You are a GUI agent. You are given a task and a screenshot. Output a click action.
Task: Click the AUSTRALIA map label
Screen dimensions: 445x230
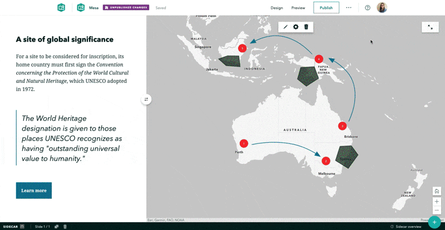(x=295, y=130)
